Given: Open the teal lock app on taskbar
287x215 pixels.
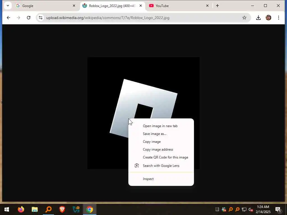Looking at the screenshot, I should tap(76, 209).
